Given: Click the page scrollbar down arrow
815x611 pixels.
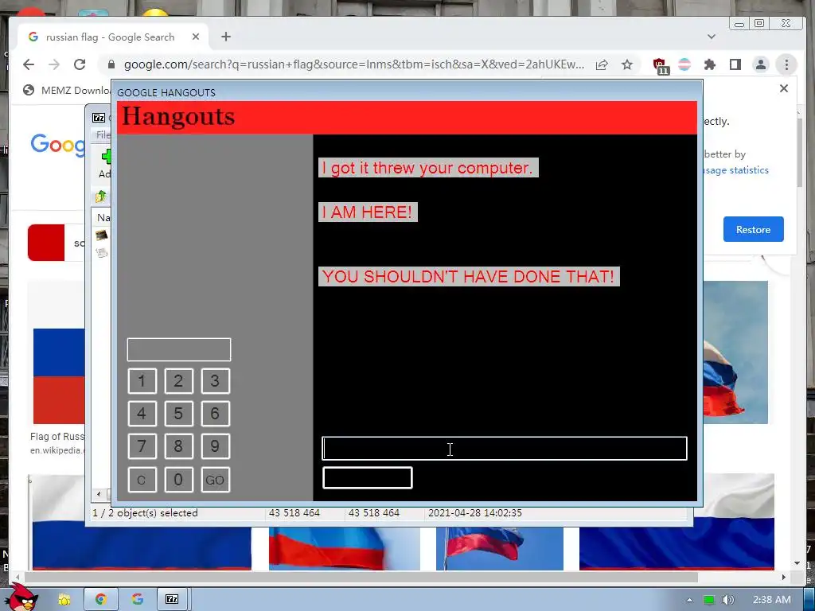Looking at the screenshot, I should (x=797, y=563).
